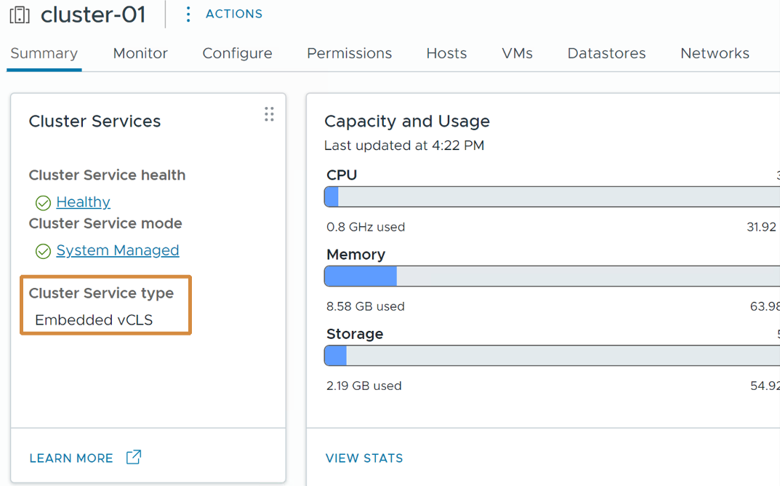Open the System Managed link
The width and height of the screenshot is (780, 486).
[x=117, y=250]
